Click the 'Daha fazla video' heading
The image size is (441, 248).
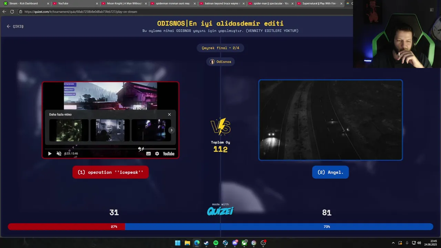tap(60, 114)
